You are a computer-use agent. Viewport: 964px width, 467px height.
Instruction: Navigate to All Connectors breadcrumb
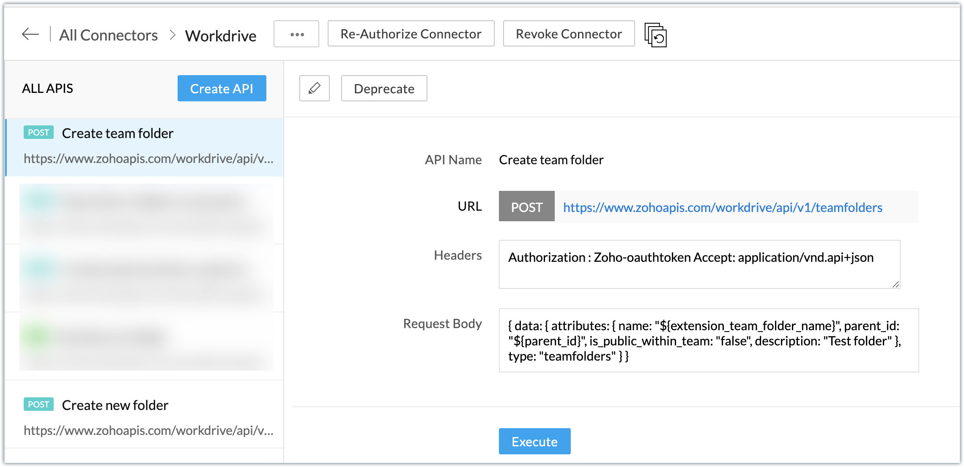pyautogui.click(x=108, y=35)
